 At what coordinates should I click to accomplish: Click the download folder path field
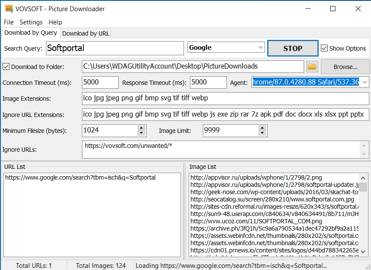pos(193,66)
